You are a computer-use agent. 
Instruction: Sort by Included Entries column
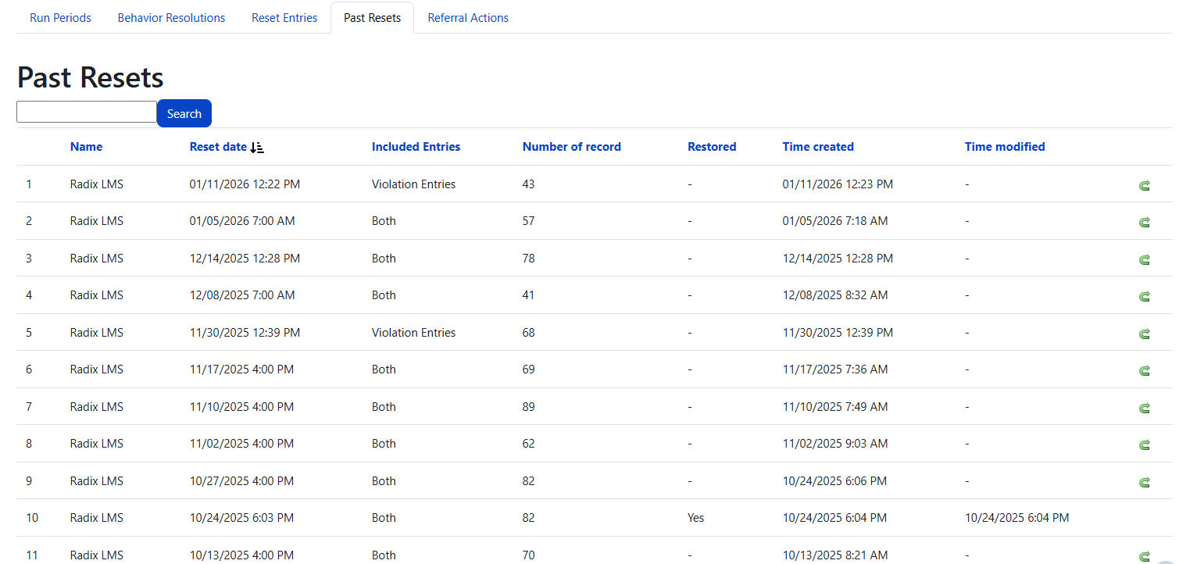tap(416, 147)
